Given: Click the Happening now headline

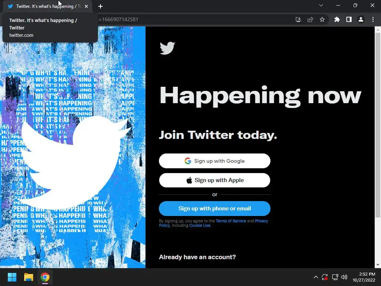Looking at the screenshot, I should (260, 96).
